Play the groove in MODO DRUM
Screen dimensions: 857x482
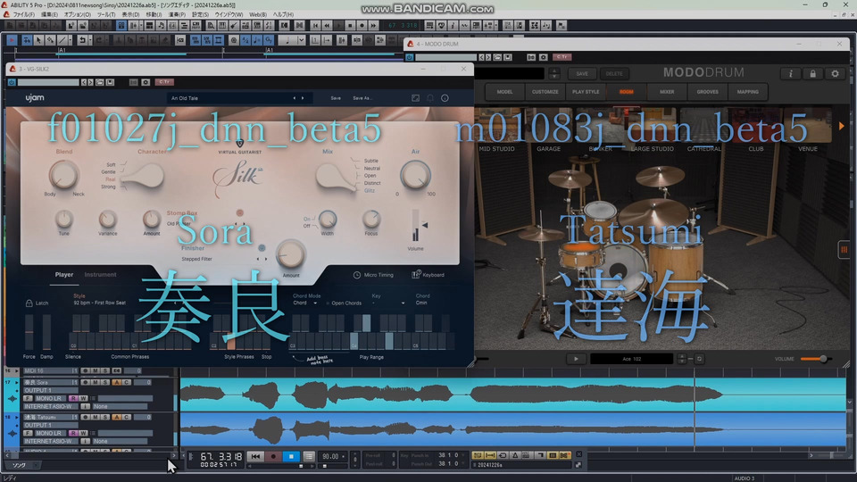pyautogui.click(x=576, y=359)
